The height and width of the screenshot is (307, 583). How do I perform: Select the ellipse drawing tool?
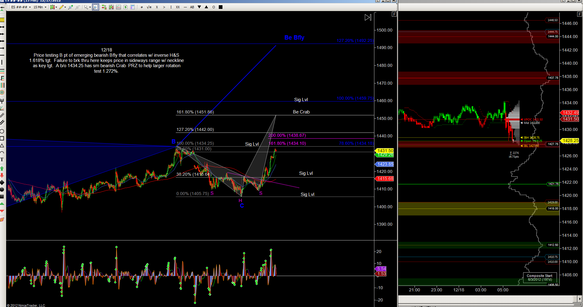[2, 131]
